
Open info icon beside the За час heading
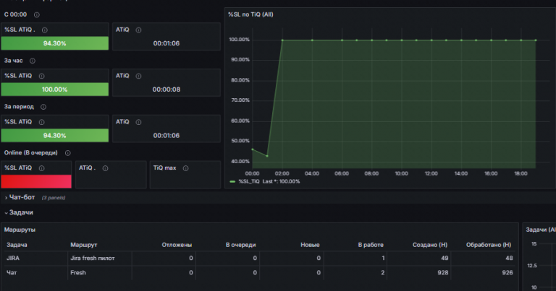point(33,61)
